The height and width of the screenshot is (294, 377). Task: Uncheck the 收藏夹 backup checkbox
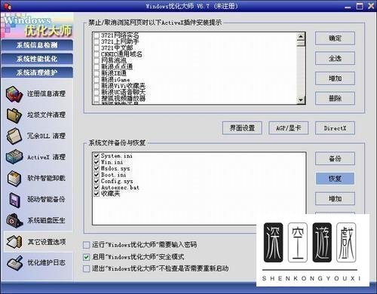tap(97, 194)
